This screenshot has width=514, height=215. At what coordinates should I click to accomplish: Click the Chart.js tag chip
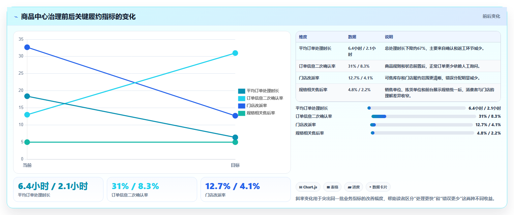[308, 187]
